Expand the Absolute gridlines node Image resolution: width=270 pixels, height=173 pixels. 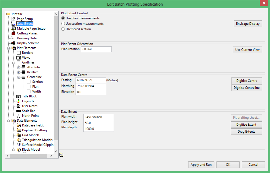click(x=19, y=68)
